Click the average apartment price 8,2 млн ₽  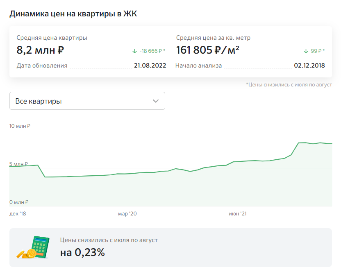(x=40, y=50)
